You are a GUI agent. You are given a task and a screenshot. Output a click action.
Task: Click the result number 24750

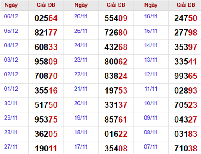point(186,18)
